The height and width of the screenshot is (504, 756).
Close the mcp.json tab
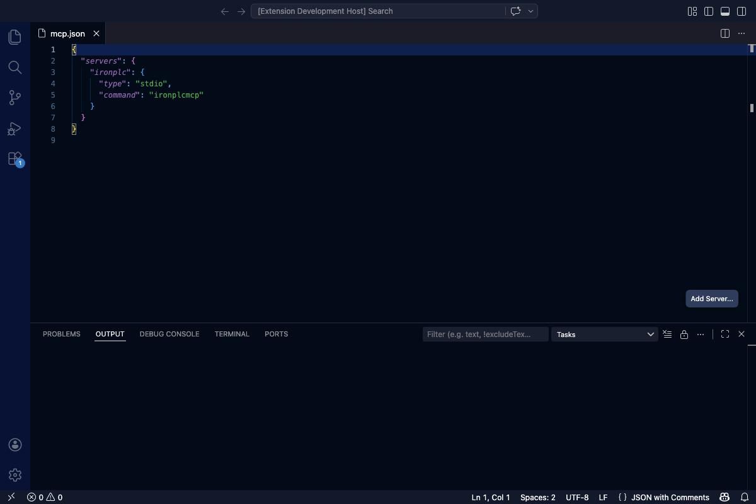pyautogui.click(x=96, y=33)
